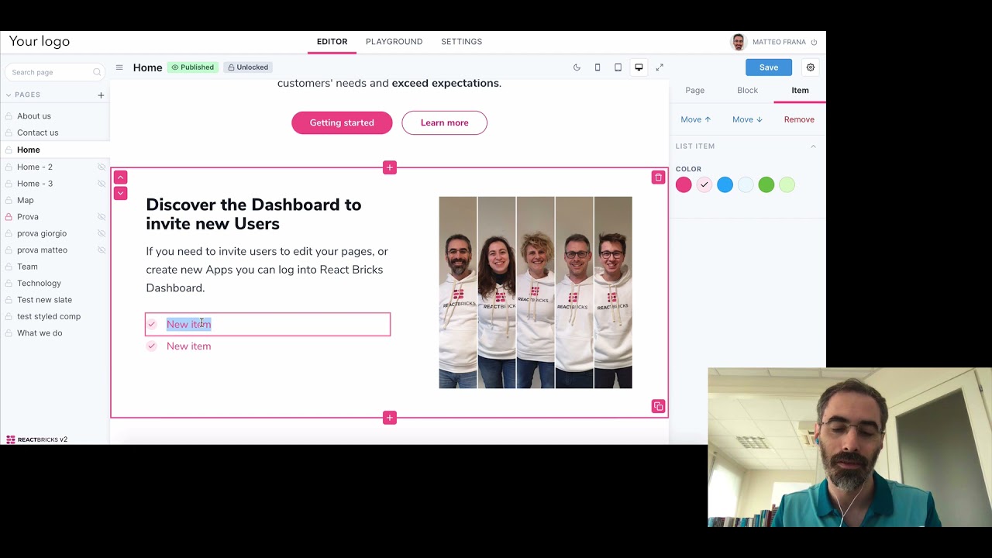Toggle visibility of the Home - 3 page
This screenshot has height=558, width=992.
tap(101, 184)
